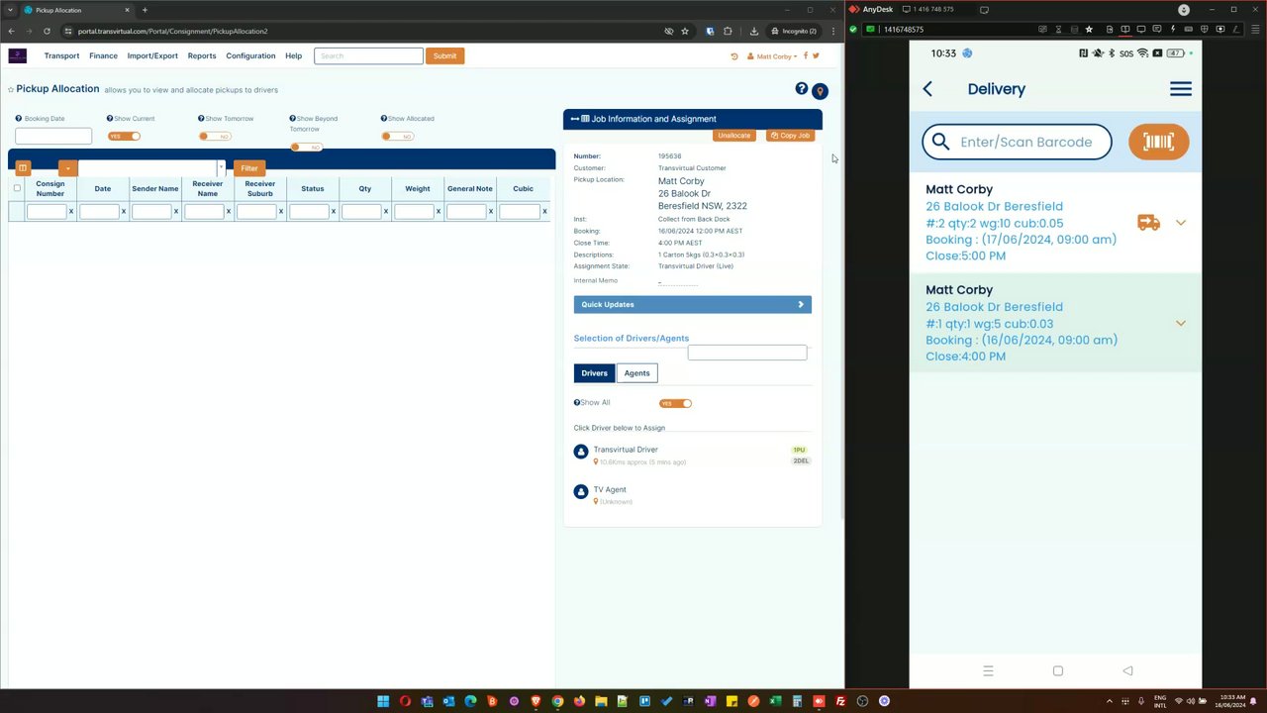This screenshot has height=713, width=1267.
Task: Click the Filter button
Action: [249, 168]
